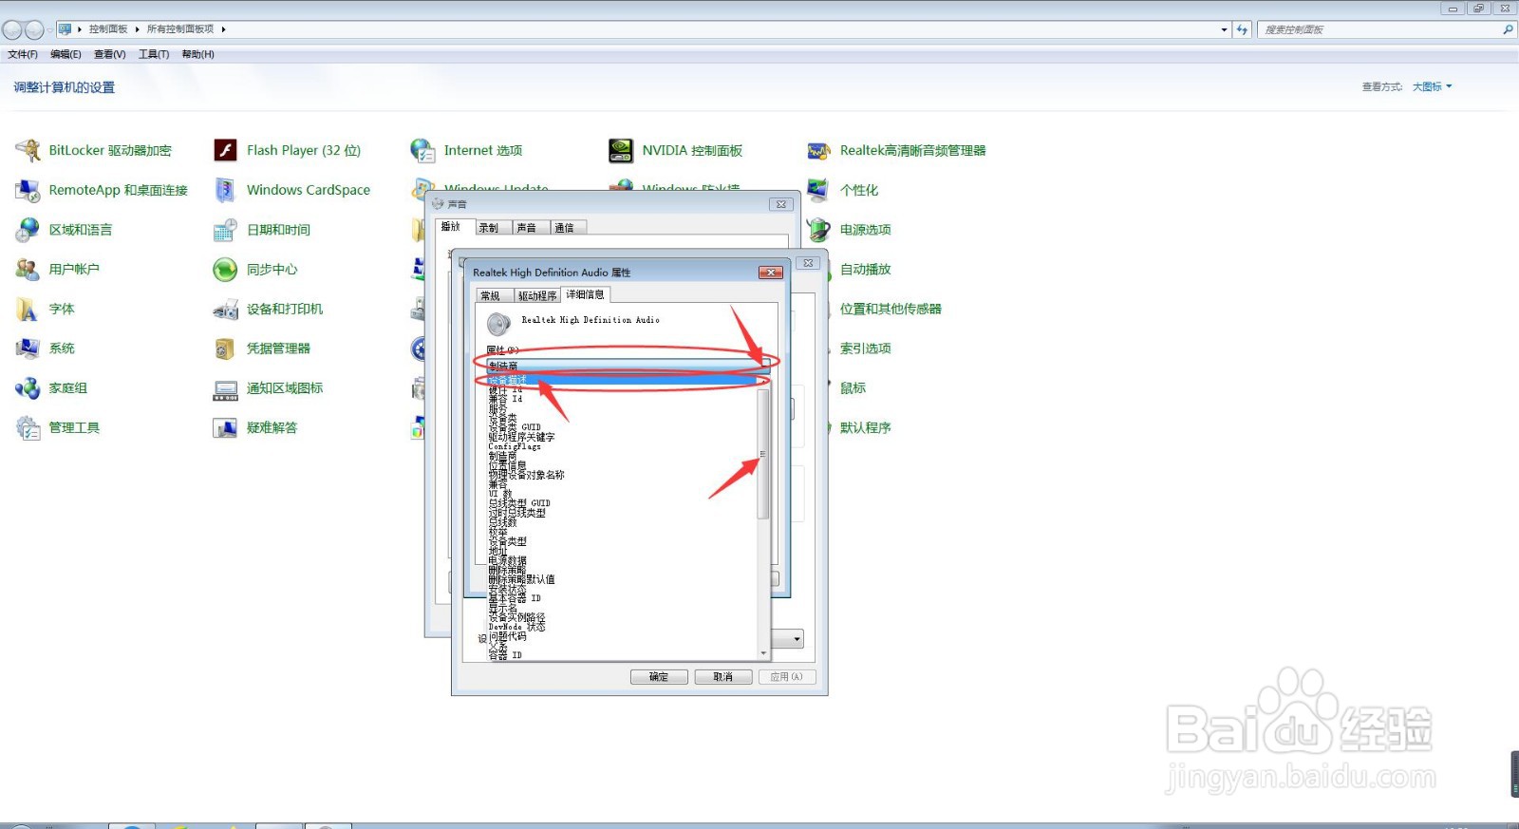Open RemoteApp 和桌面连接 icon
Screen dimensions: 1519x829
coord(28,190)
